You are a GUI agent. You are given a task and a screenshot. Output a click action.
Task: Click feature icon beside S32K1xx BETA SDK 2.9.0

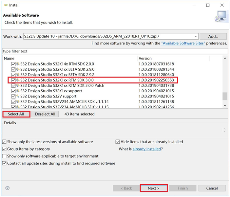click(18, 69)
